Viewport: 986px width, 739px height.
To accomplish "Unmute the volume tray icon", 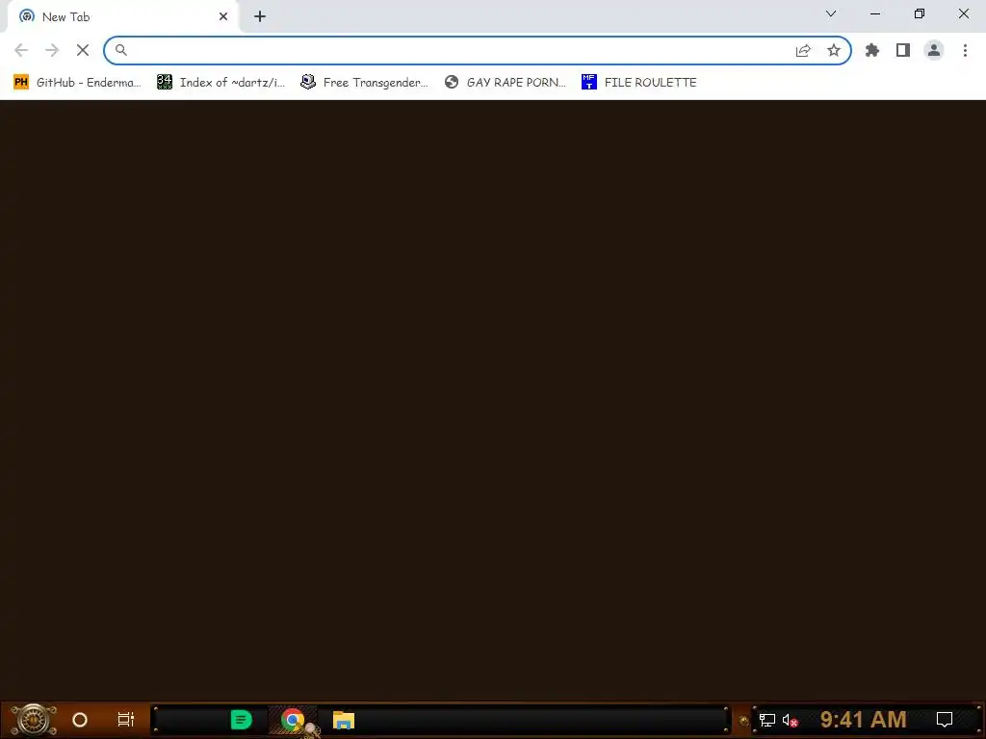I will (x=791, y=720).
